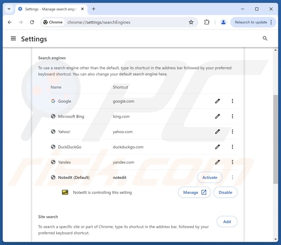Image resolution: width=281 pixels, height=245 pixels.
Task: Click the DuckDuckGo globe icon
Action: (x=53, y=147)
